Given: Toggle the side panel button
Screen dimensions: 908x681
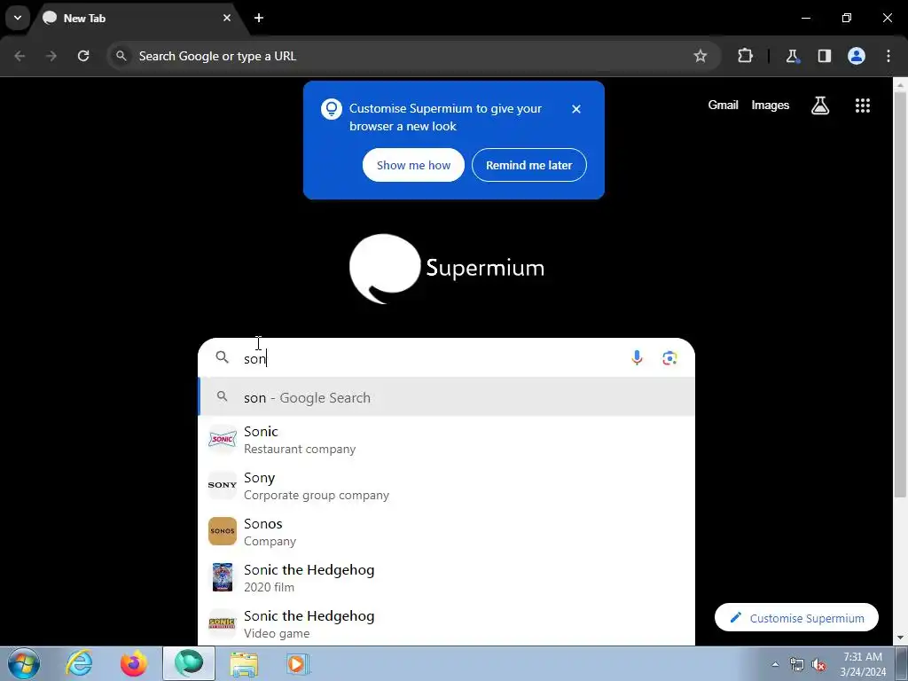Looking at the screenshot, I should (x=825, y=56).
